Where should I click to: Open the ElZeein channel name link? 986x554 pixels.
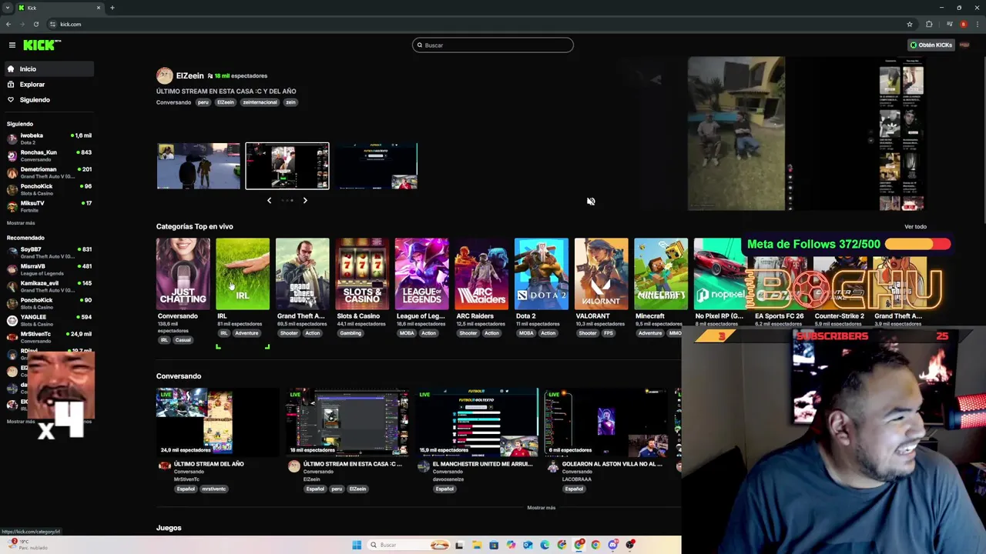pos(189,76)
